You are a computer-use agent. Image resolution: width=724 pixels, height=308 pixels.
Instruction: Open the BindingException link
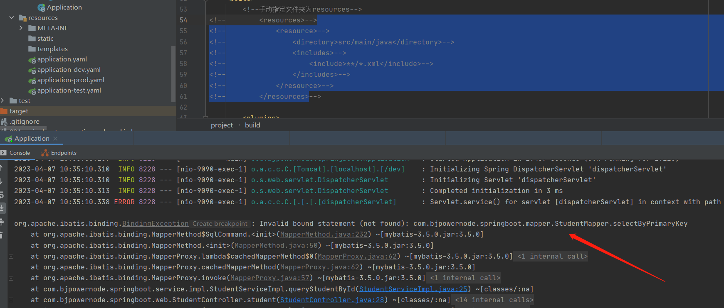tap(156, 224)
